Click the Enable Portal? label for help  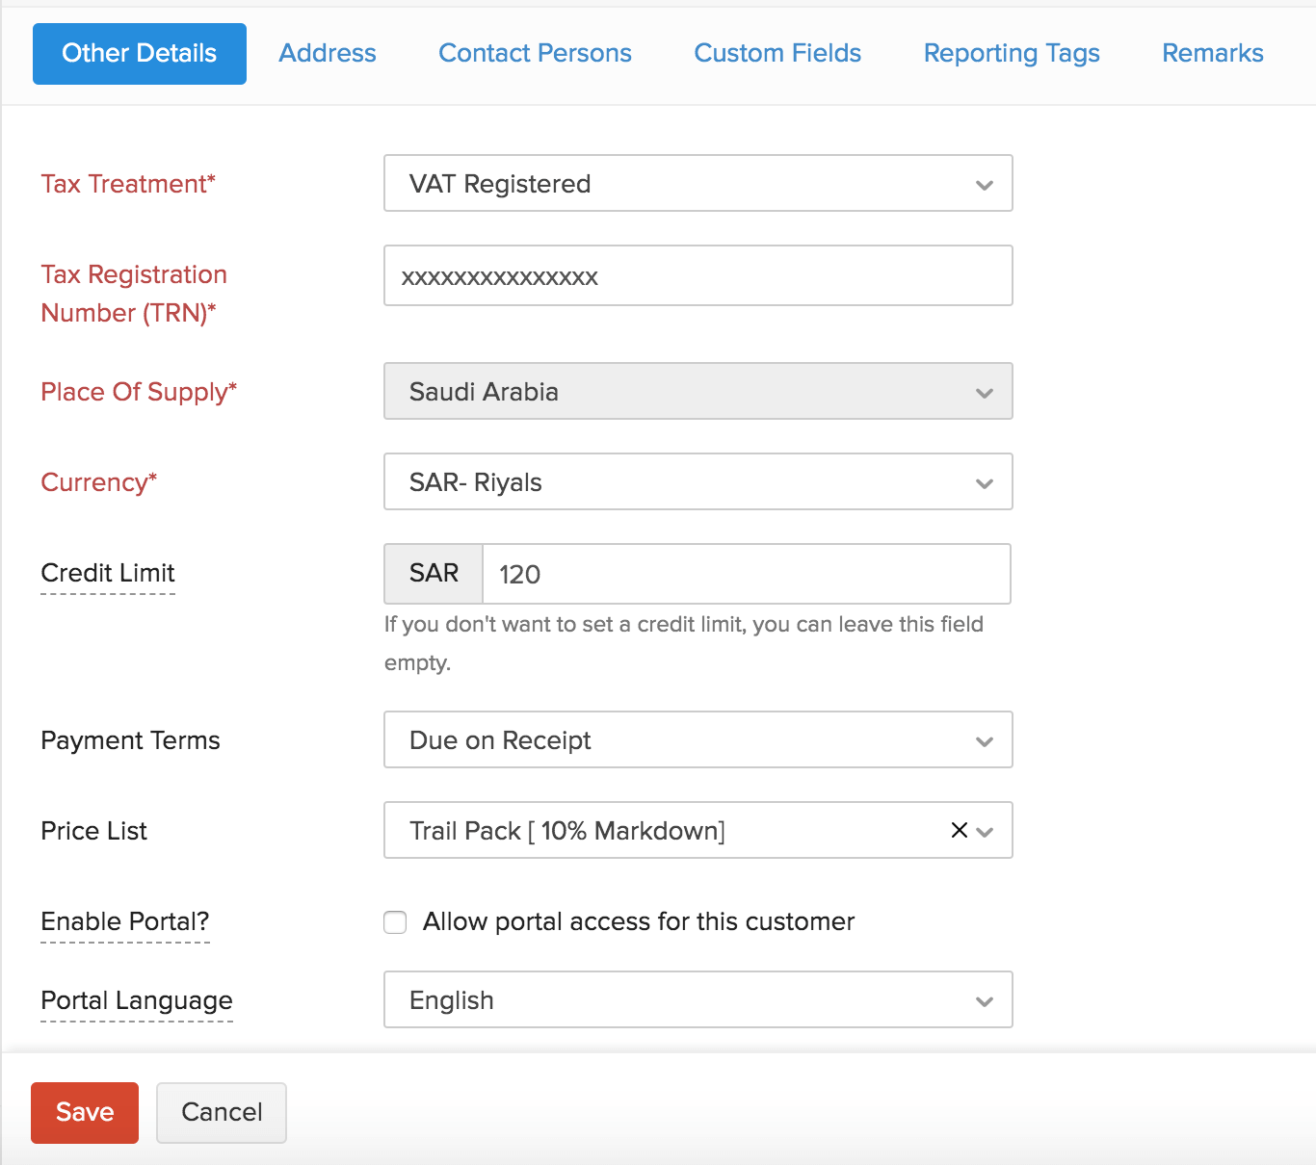point(124,921)
